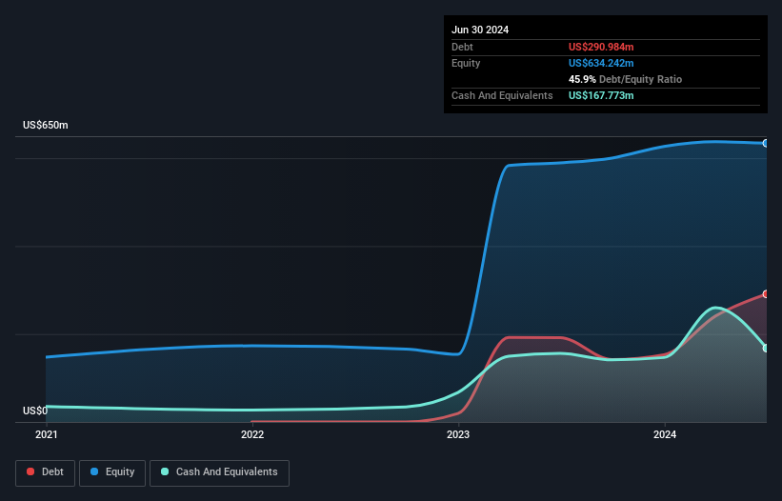This screenshot has height=501, width=782.
Task: Select the 2024 x-axis label
Action: click(665, 434)
